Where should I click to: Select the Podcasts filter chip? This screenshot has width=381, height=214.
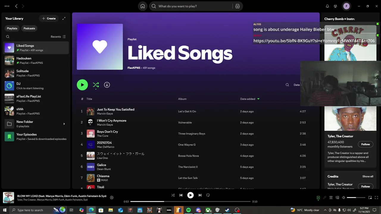point(29,28)
